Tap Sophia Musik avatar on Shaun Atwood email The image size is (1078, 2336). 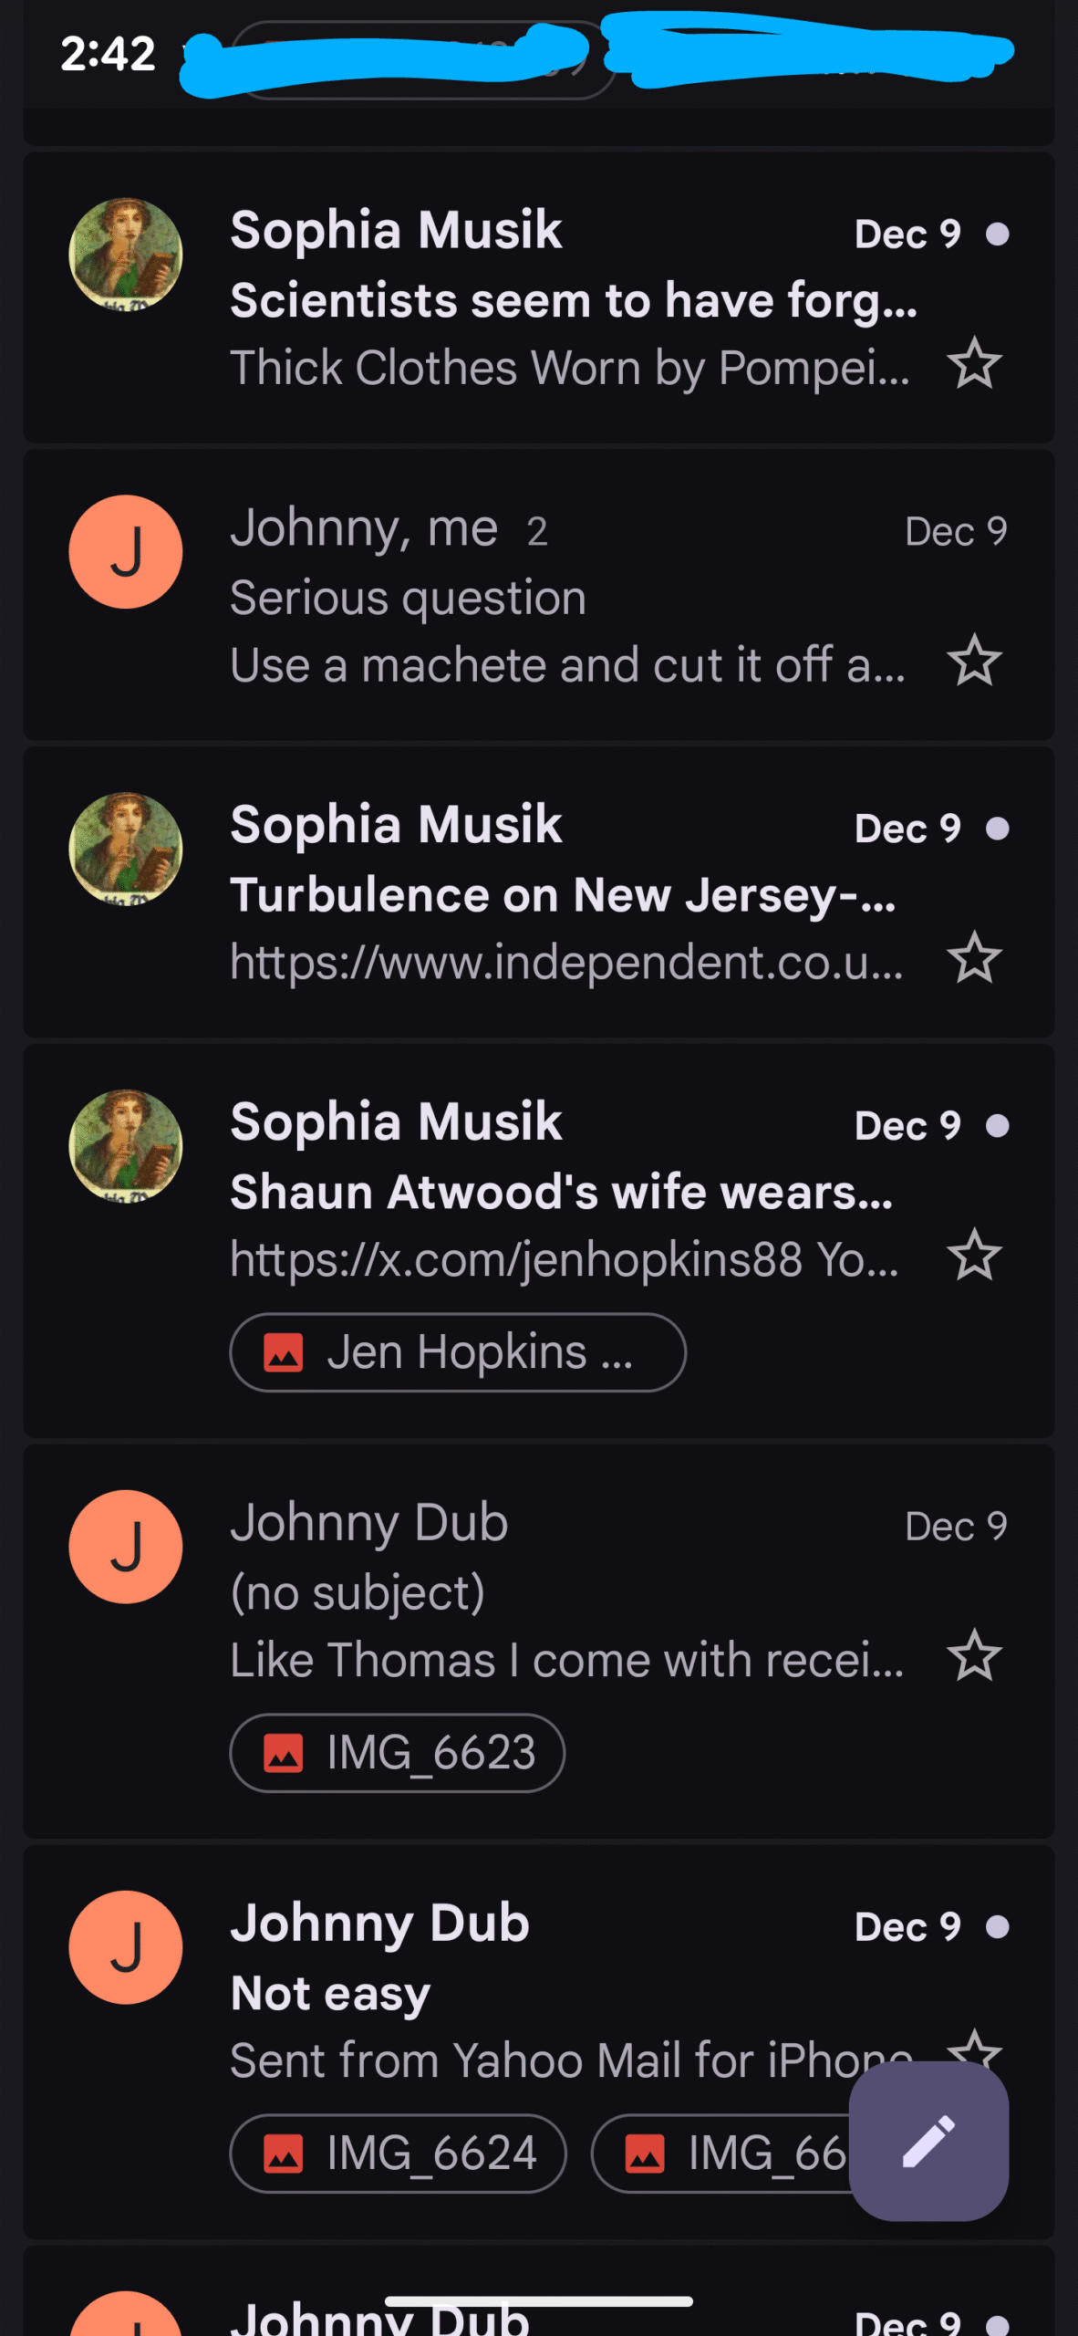(126, 1146)
